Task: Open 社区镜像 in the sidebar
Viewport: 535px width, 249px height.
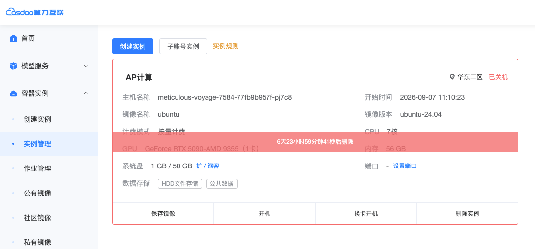Action: pyautogui.click(x=37, y=217)
